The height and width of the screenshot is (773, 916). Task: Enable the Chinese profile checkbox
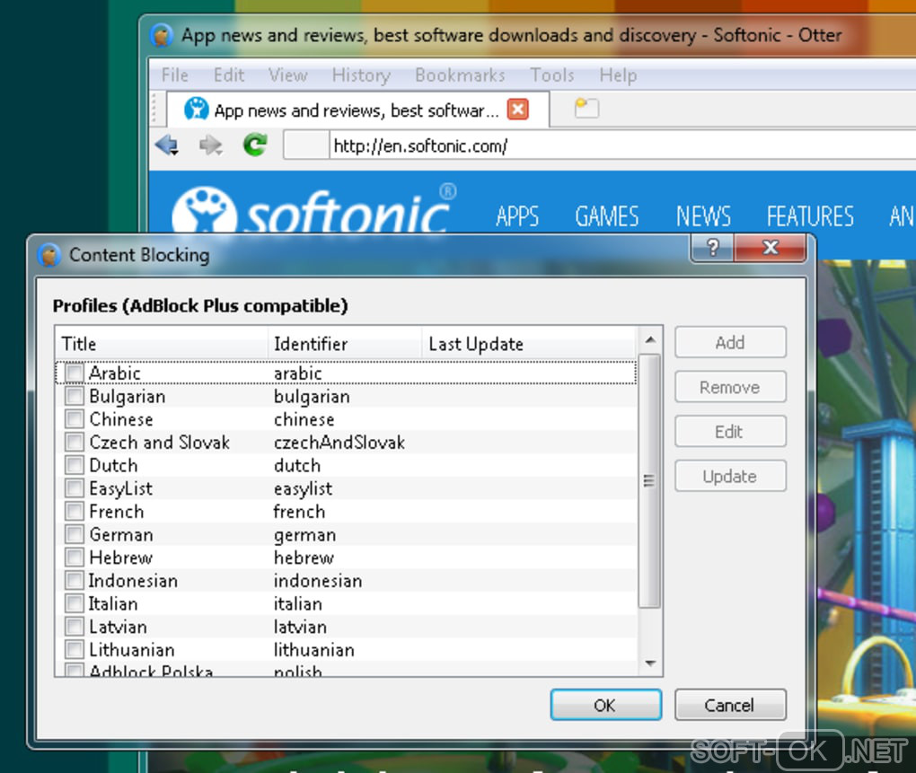[x=75, y=418]
